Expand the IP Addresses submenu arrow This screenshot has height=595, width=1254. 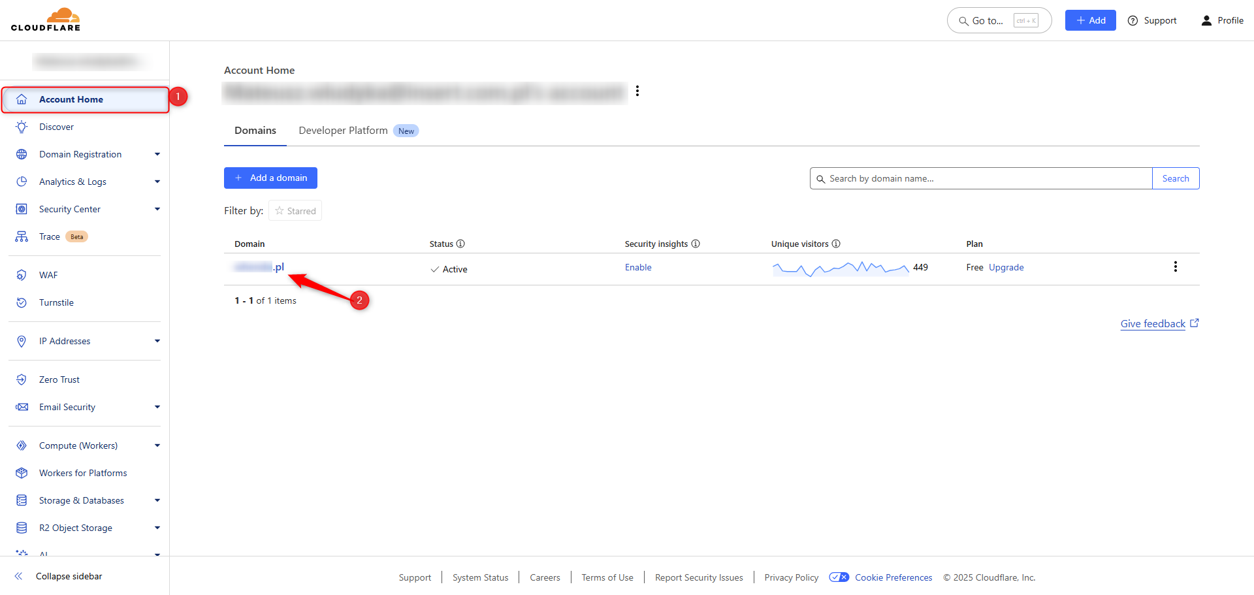point(157,341)
